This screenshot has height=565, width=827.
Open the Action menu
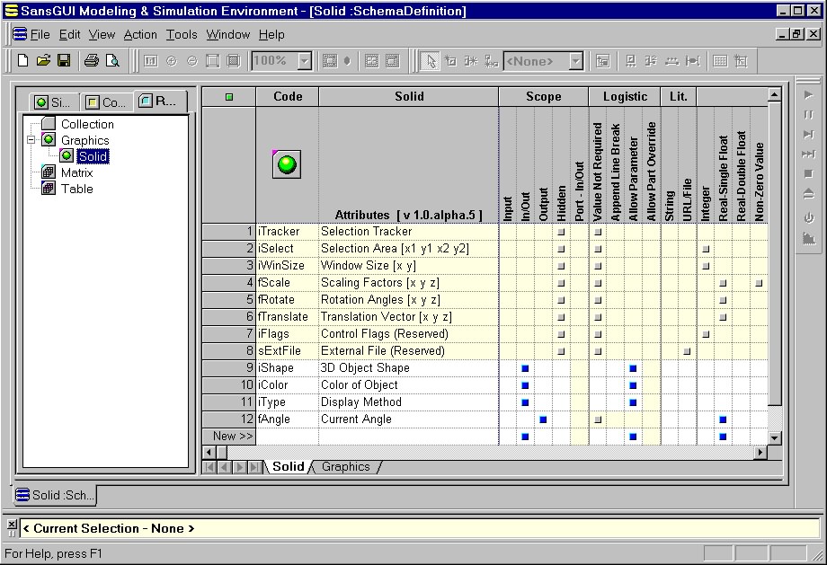pos(140,34)
